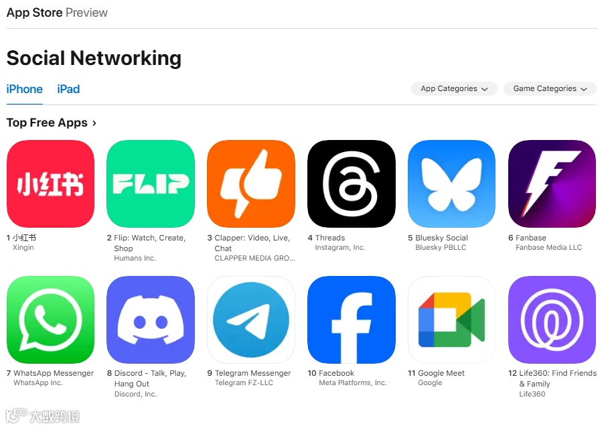This screenshot has height=428, width=610.
Task: Open the Threads app title link
Action: click(x=330, y=238)
